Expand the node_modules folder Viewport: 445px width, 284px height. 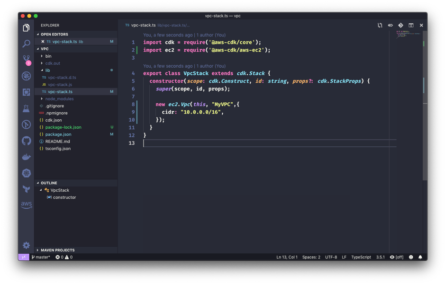click(x=76, y=98)
